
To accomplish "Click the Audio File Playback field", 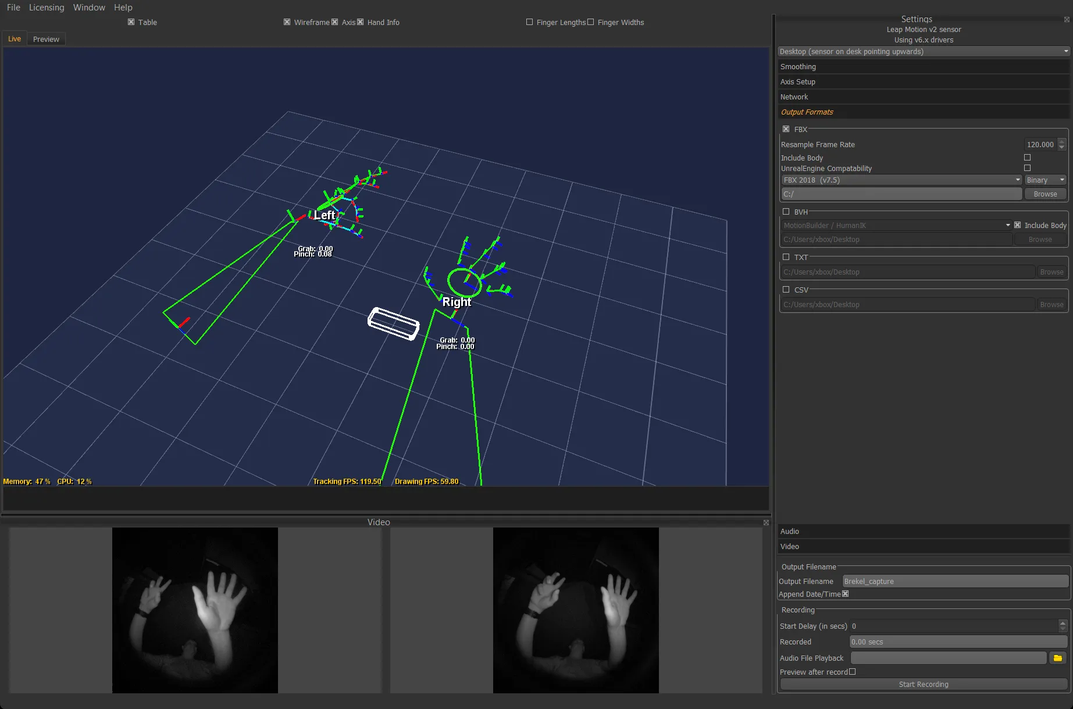I will coord(949,658).
